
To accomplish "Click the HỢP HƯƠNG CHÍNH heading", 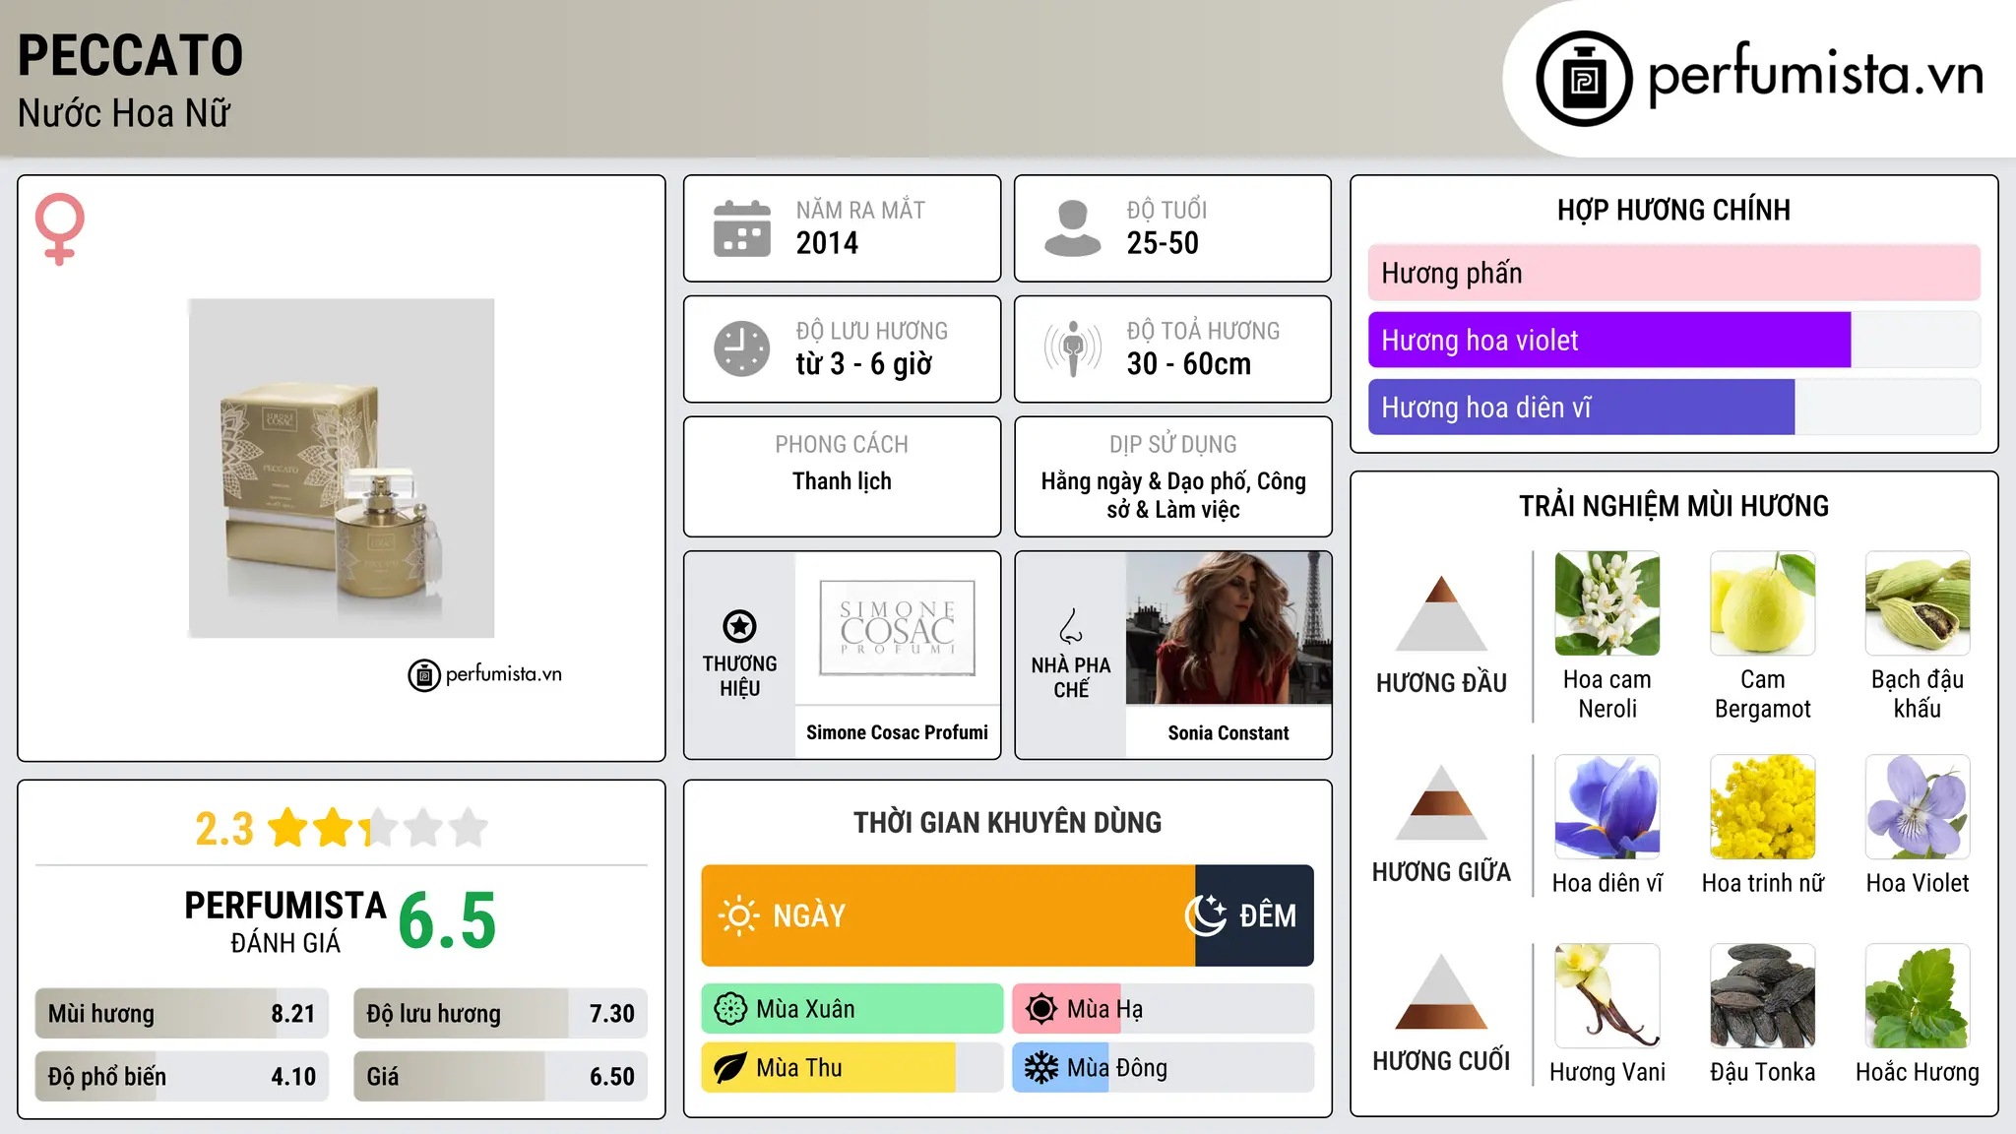I will click(1673, 210).
